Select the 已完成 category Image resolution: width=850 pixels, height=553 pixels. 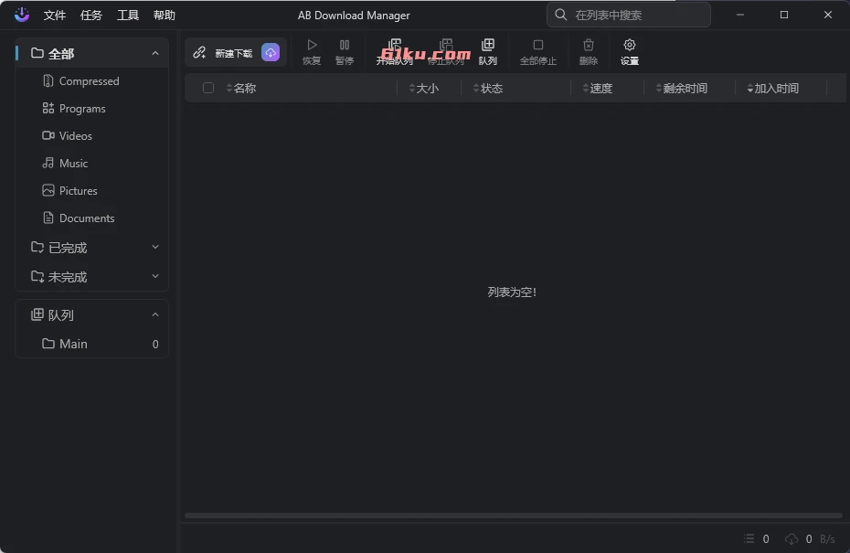91,247
